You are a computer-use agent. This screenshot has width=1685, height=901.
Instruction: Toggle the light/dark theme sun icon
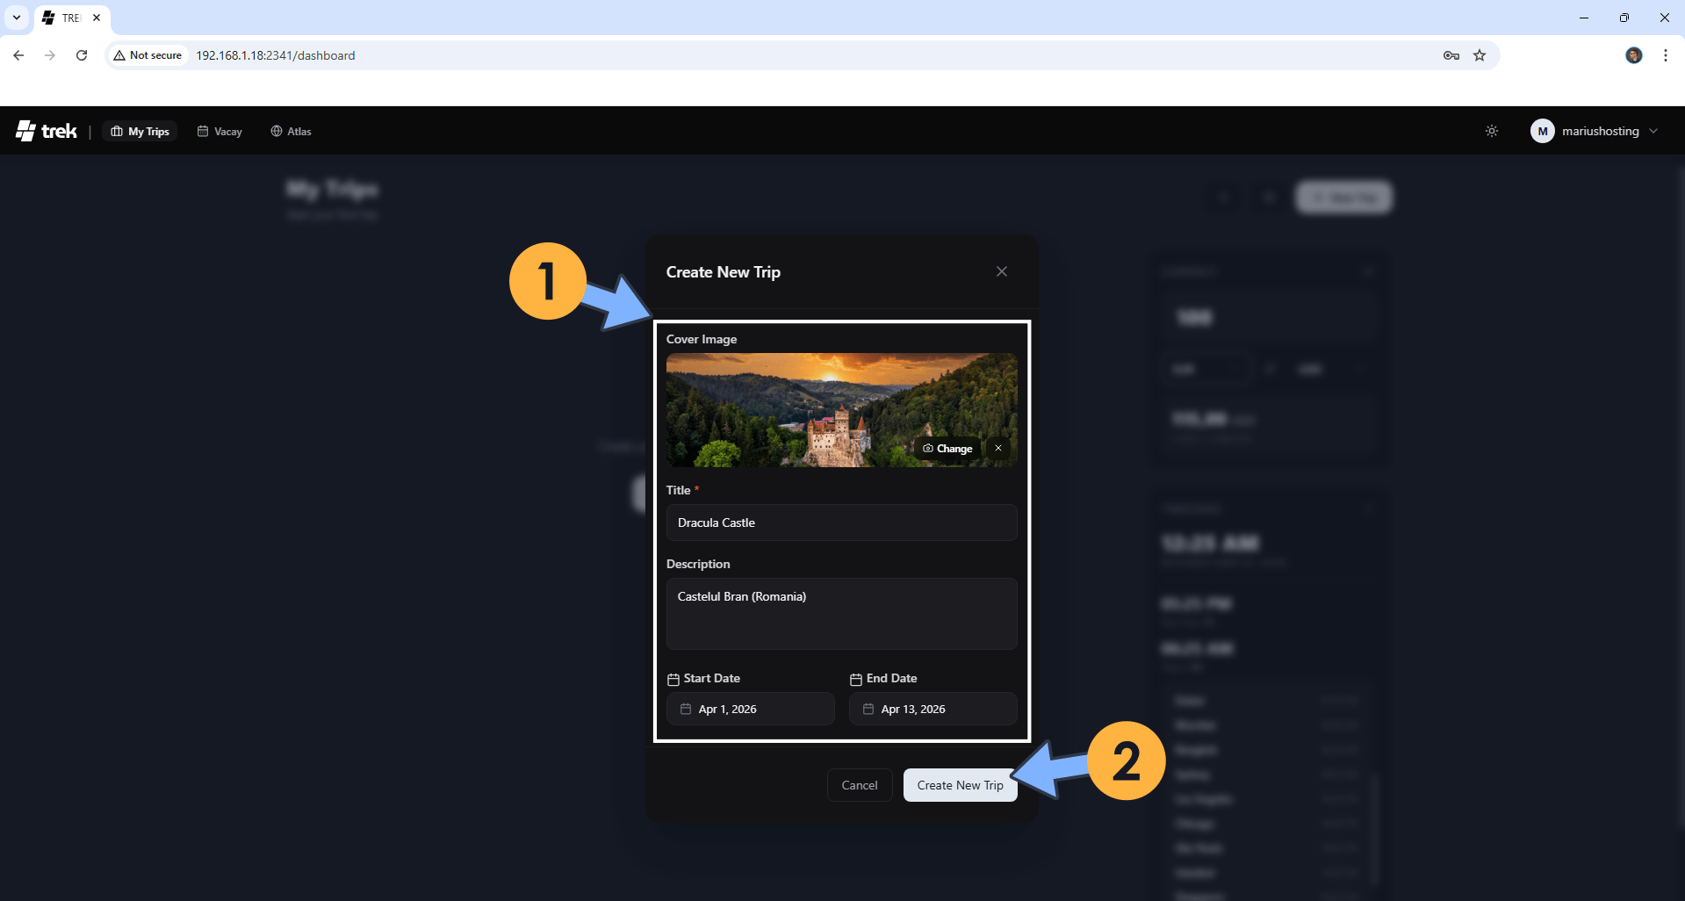click(x=1491, y=131)
